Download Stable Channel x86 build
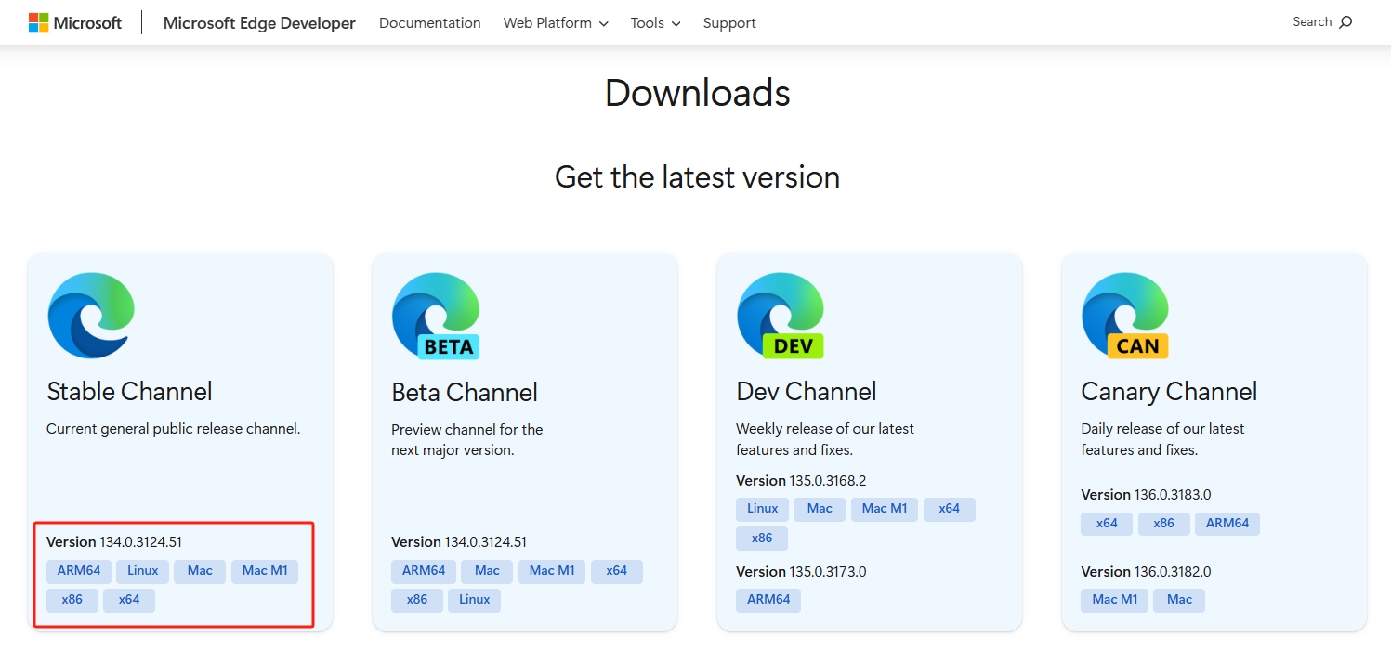The width and height of the screenshot is (1391, 650). pyautogui.click(x=72, y=600)
